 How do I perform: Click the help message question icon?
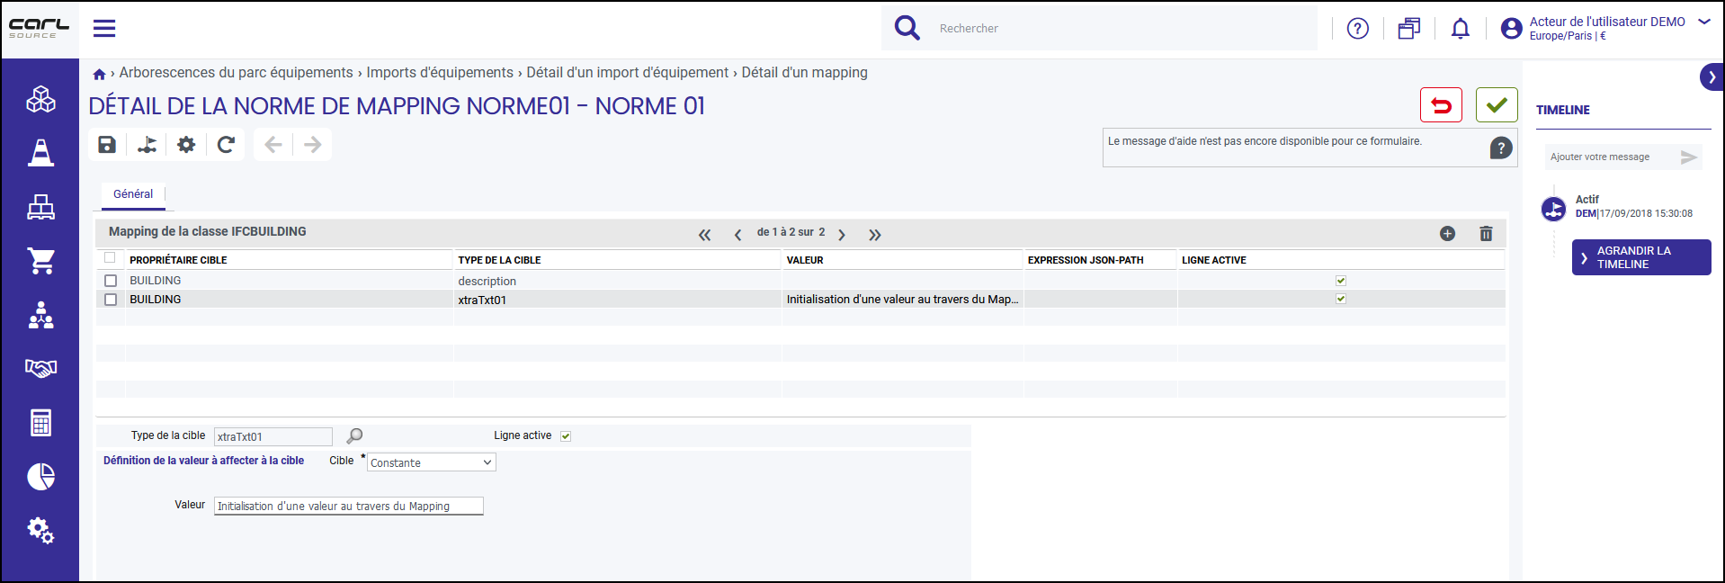pyautogui.click(x=1500, y=148)
